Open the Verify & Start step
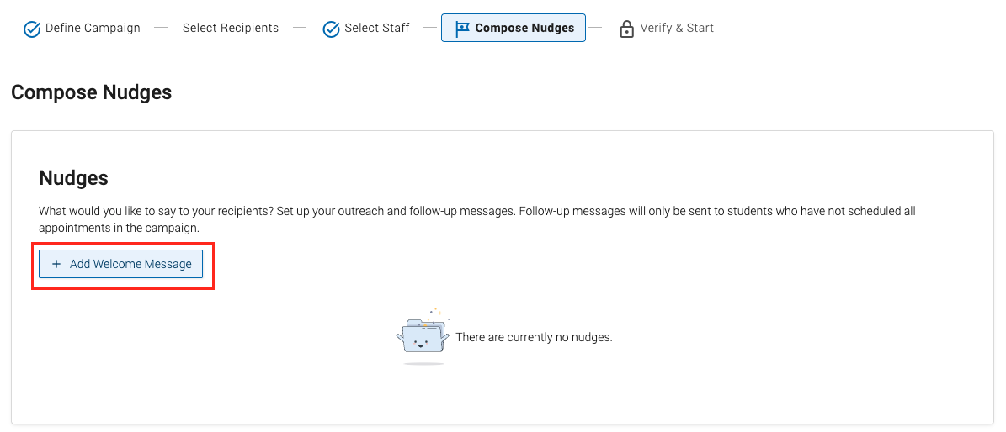This screenshot has height=432, width=1006. (x=666, y=29)
